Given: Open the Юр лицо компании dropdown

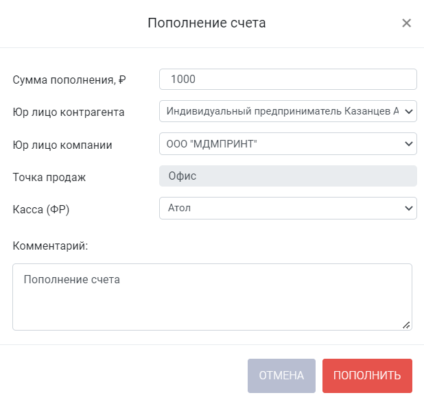Looking at the screenshot, I should (x=288, y=143).
